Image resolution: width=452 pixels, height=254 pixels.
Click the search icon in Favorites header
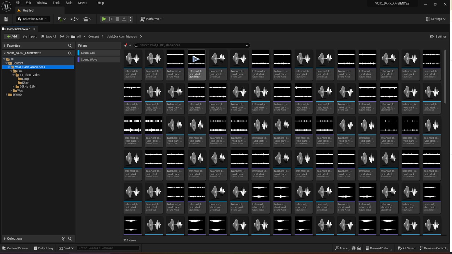[70, 46]
